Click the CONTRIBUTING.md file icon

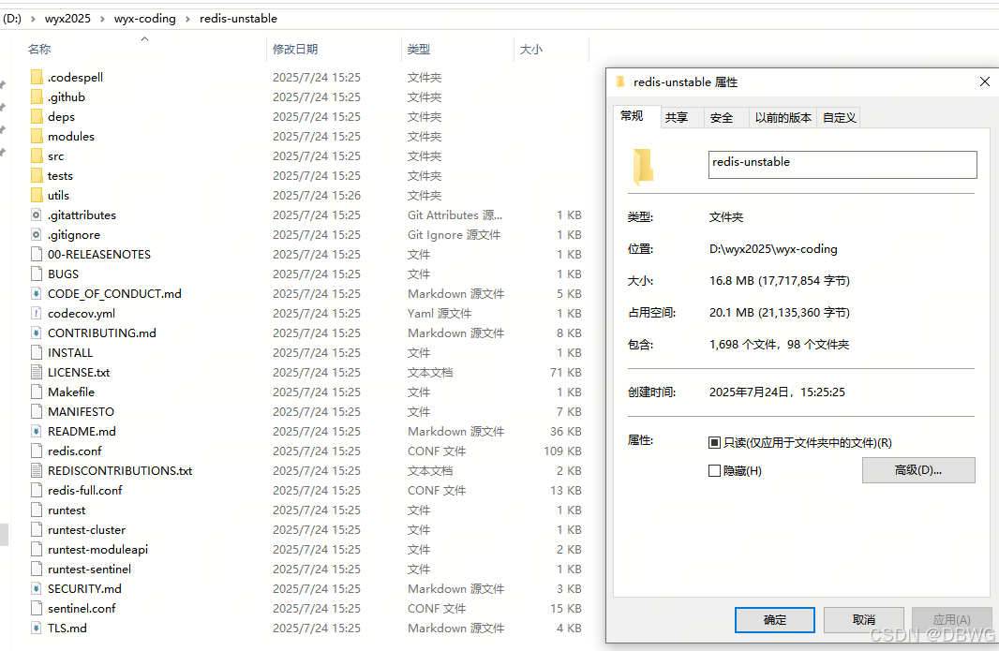(x=37, y=333)
